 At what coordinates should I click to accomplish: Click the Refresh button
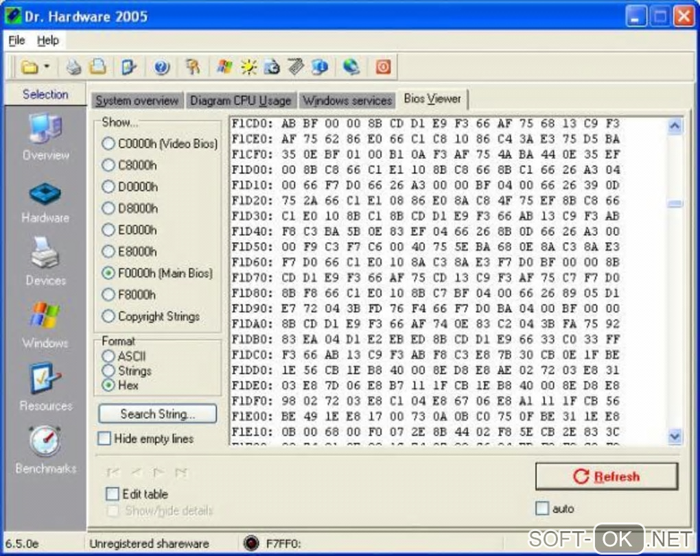click(607, 476)
